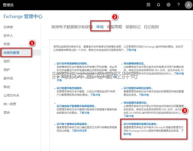This screenshot has height=151, width=193.
Task: Click 了解详情 under 外部管理员审核日志报告
Action: 127,134
